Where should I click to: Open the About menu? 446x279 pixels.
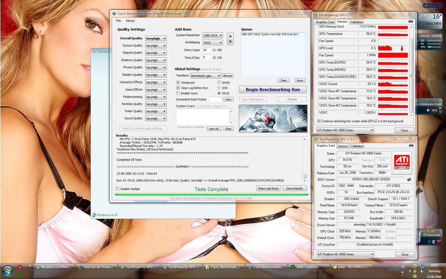tap(130, 21)
